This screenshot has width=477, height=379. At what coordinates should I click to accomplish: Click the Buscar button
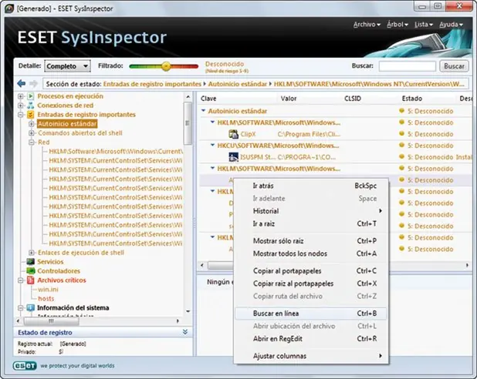[x=454, y=66]
